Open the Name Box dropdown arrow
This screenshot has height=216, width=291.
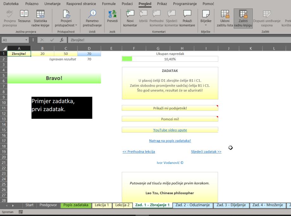26,40
